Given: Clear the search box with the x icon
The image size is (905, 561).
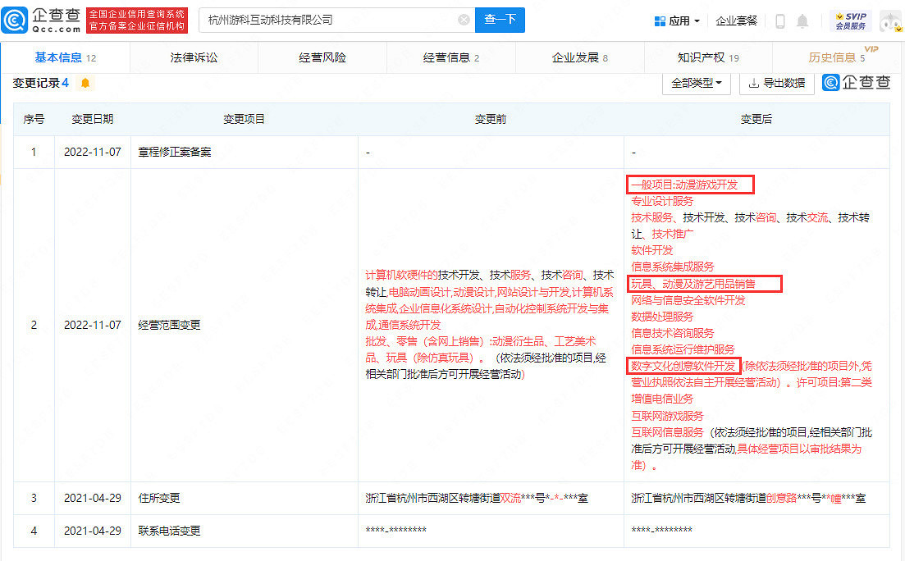Looking at the screenshot, I should (464, 19).
